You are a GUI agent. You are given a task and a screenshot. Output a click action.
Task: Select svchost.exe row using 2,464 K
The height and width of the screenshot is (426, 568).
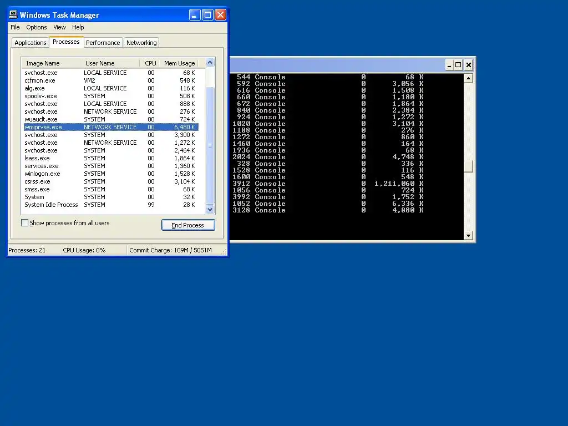click(111, 150)
